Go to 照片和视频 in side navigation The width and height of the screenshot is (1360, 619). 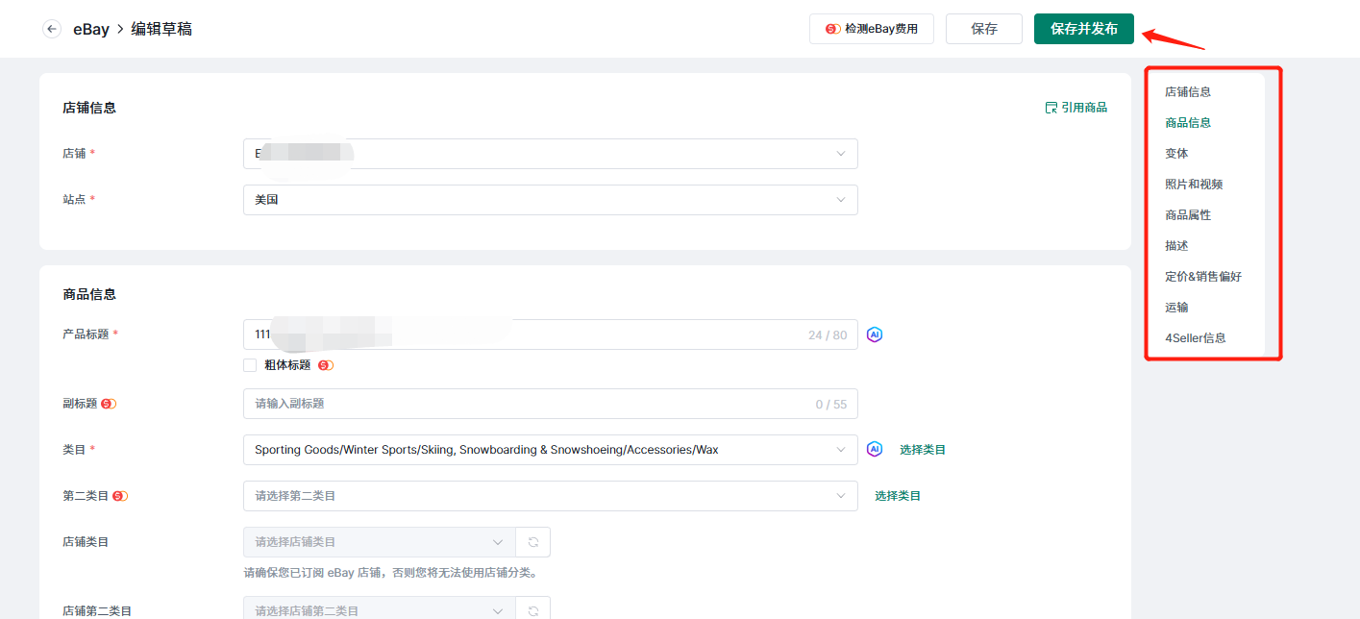1194,185
